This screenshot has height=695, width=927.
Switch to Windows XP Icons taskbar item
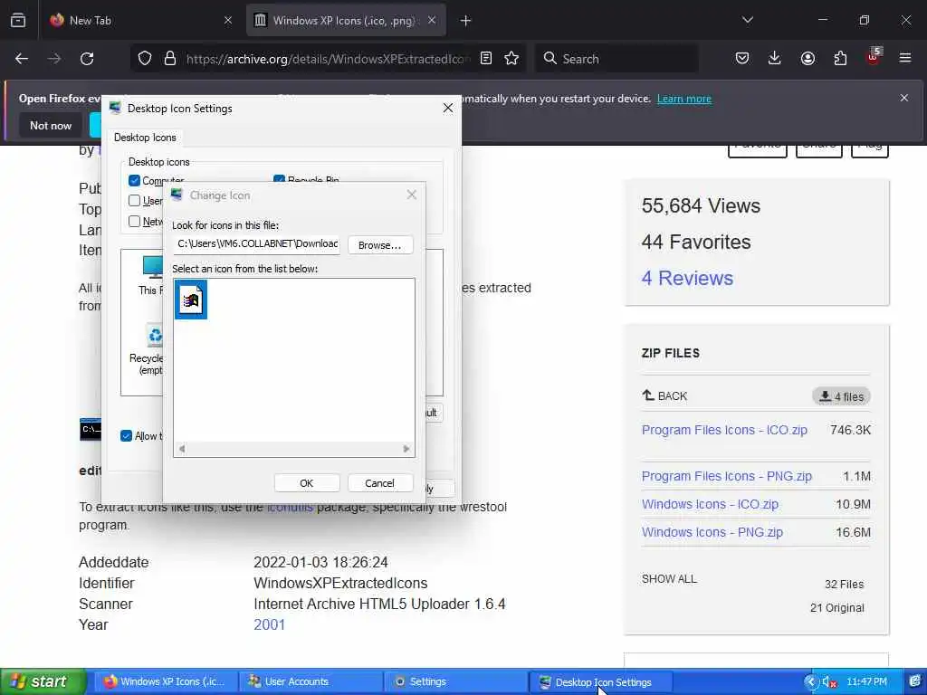(165, 681)
